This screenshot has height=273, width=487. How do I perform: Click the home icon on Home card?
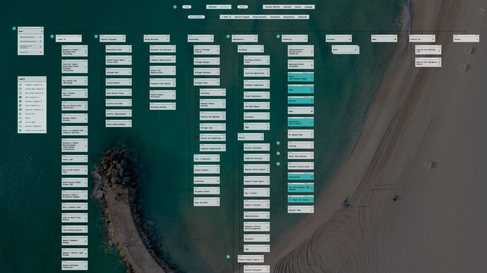tap(42, 31)
